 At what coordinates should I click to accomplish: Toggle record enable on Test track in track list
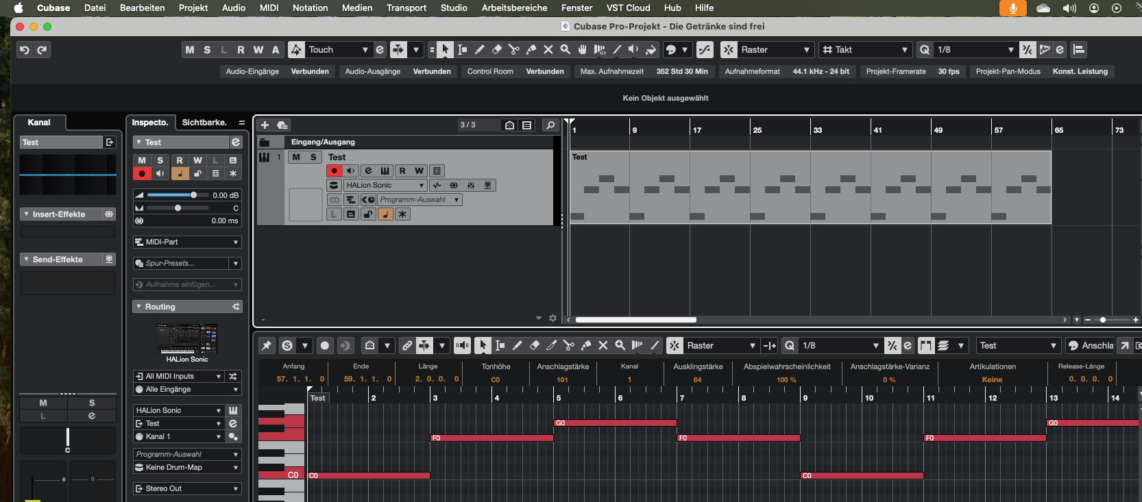click(335, 171)
